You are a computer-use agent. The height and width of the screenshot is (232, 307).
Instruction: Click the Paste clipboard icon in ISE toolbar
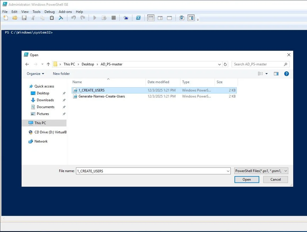[52, 18]
